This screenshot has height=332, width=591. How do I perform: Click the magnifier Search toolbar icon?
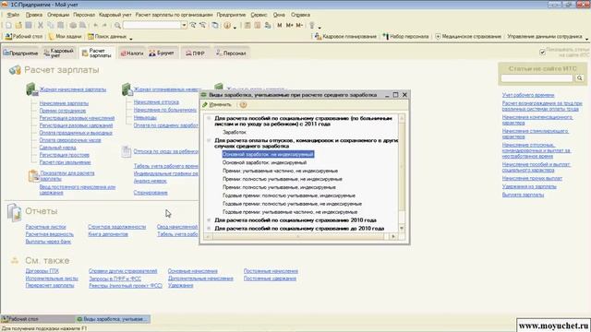(x=117, y=25)
